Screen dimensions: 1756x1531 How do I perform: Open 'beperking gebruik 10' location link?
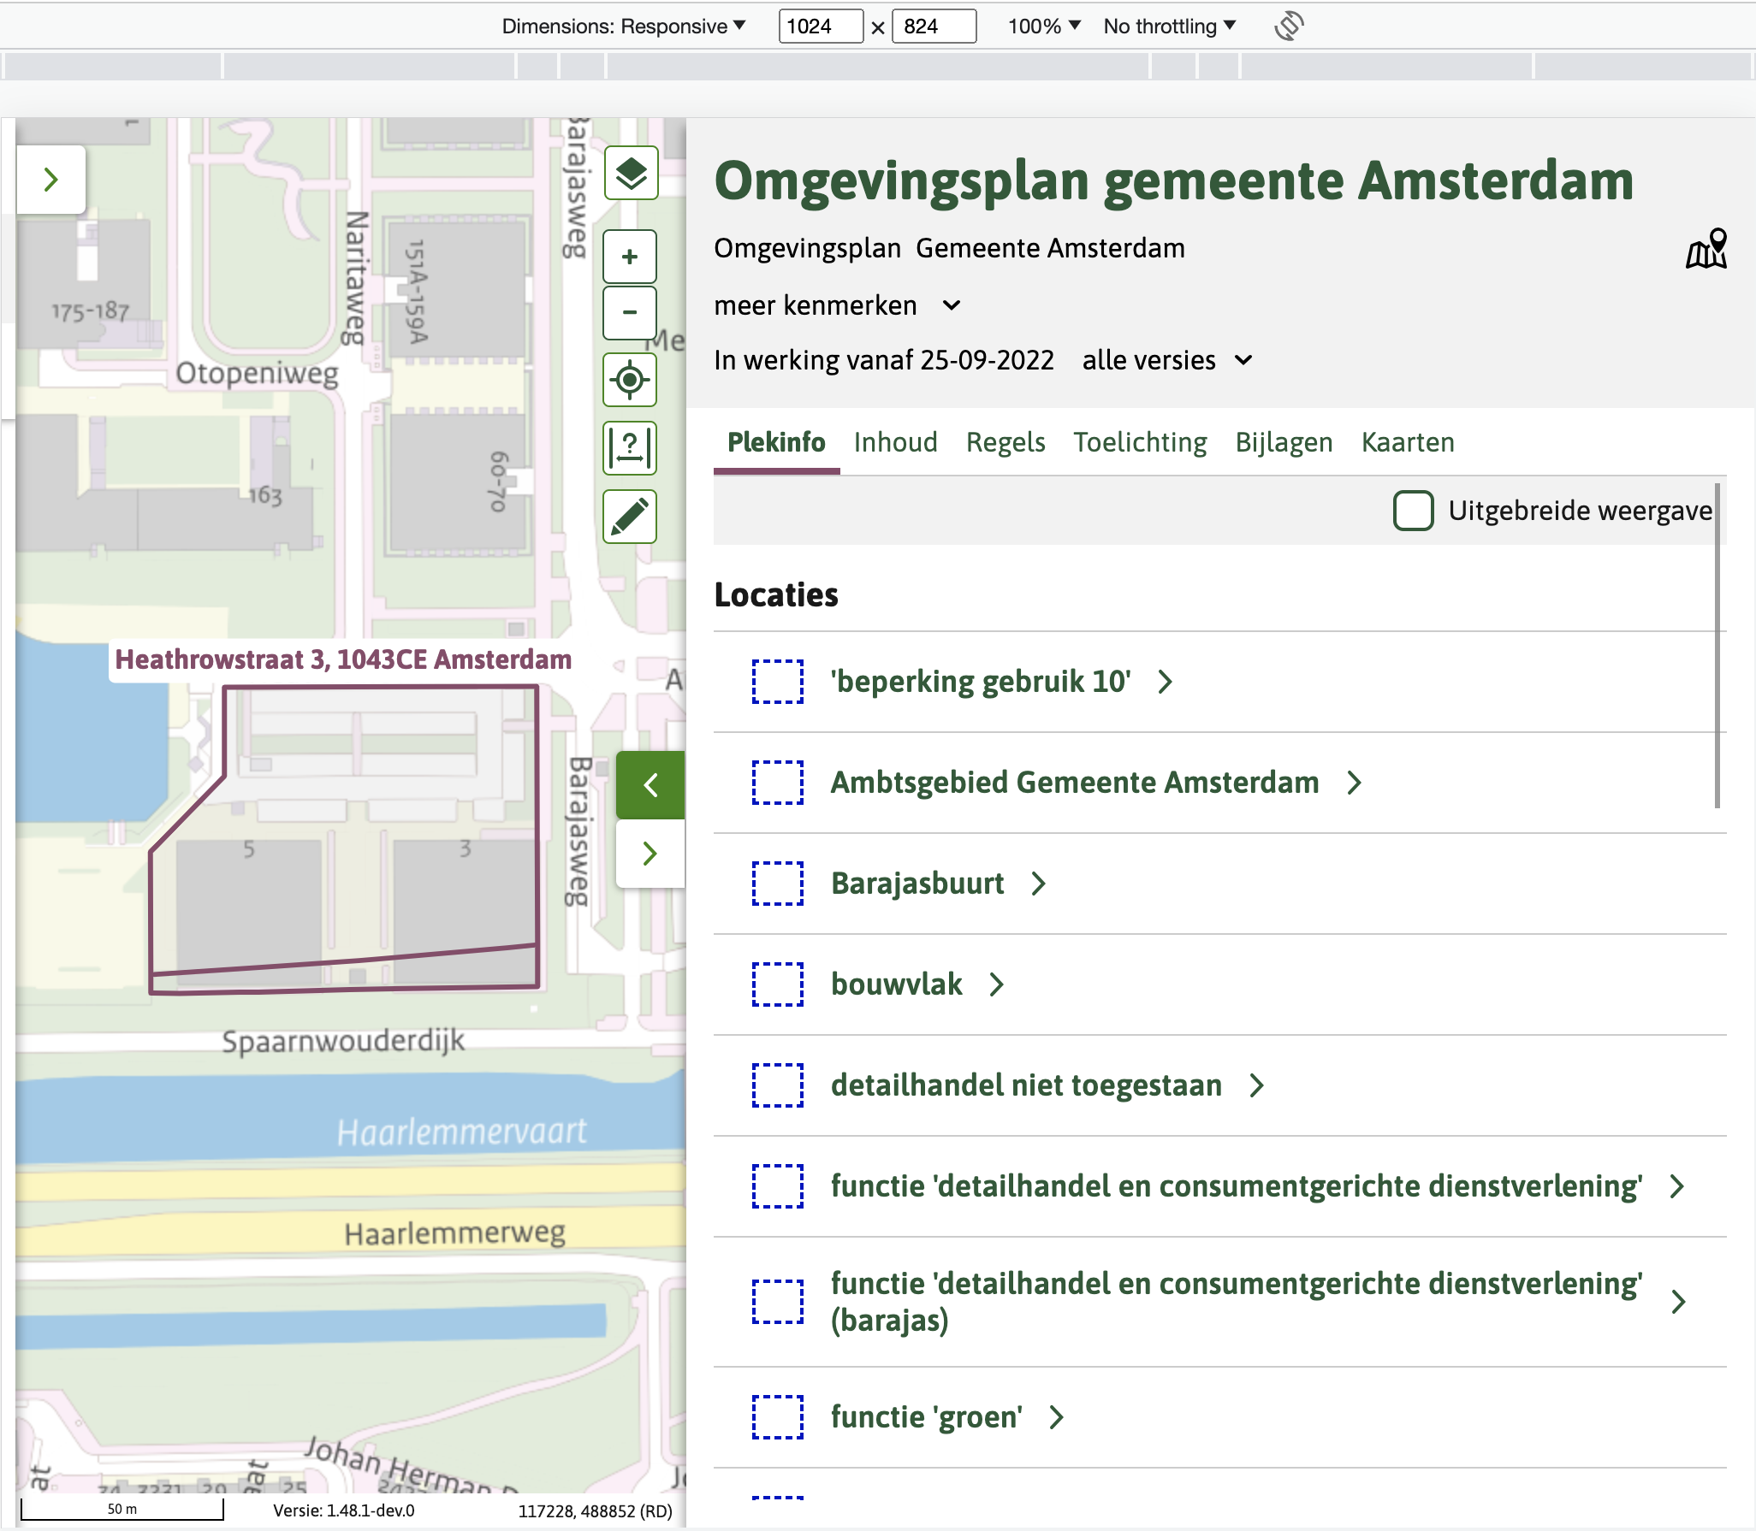click(981, 682)
